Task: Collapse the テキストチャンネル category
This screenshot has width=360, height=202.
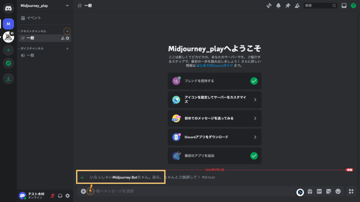Action: (33, 31)
